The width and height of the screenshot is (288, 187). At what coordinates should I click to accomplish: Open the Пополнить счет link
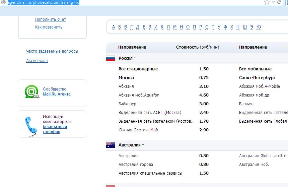pos(51,19)
